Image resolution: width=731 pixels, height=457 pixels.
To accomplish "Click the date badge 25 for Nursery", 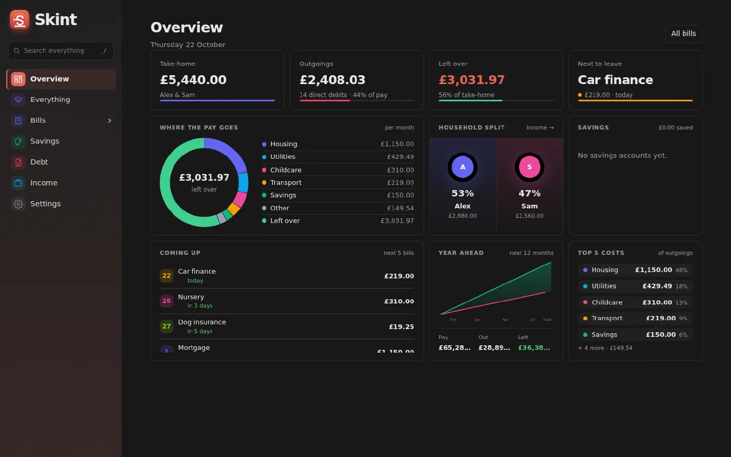I will click(167, 301).
